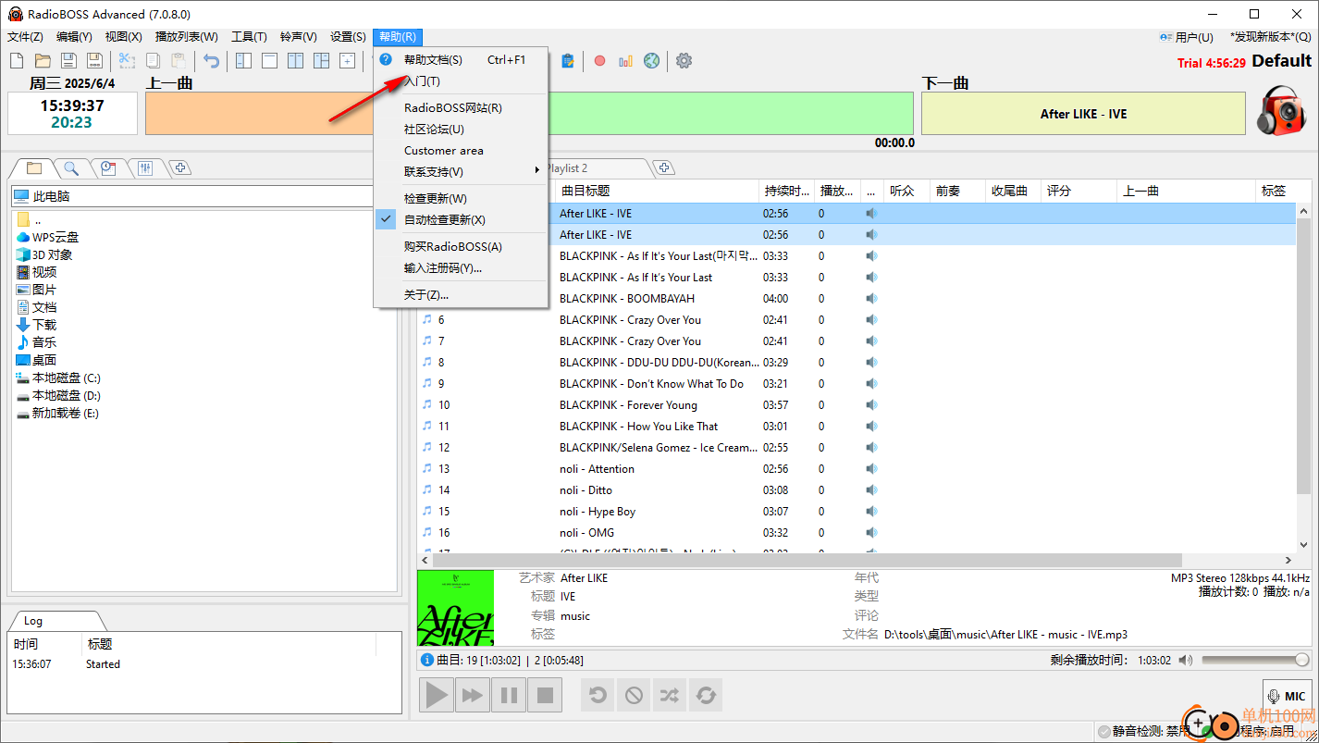Open the 用户(U) button at top right
Image resolution: width=1319 pixels, height=743 pixels.
pos(1186,37)
